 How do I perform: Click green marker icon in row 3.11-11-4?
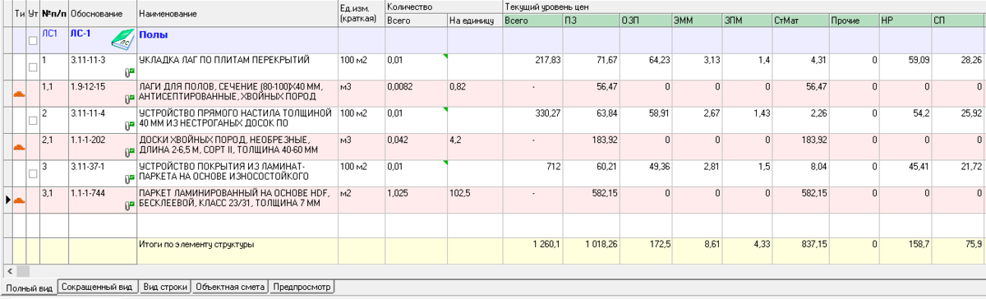coord(130,126)
